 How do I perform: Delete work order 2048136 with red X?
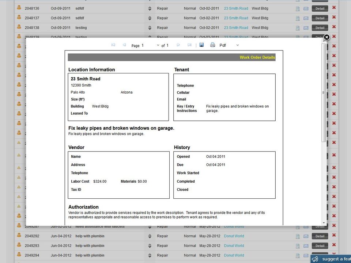[x=334, y=7]
